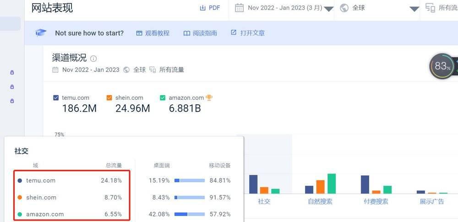Open the 阅读指南 guide link
The width and height of the screenshot is (458, 222).
tap(200, 33)
